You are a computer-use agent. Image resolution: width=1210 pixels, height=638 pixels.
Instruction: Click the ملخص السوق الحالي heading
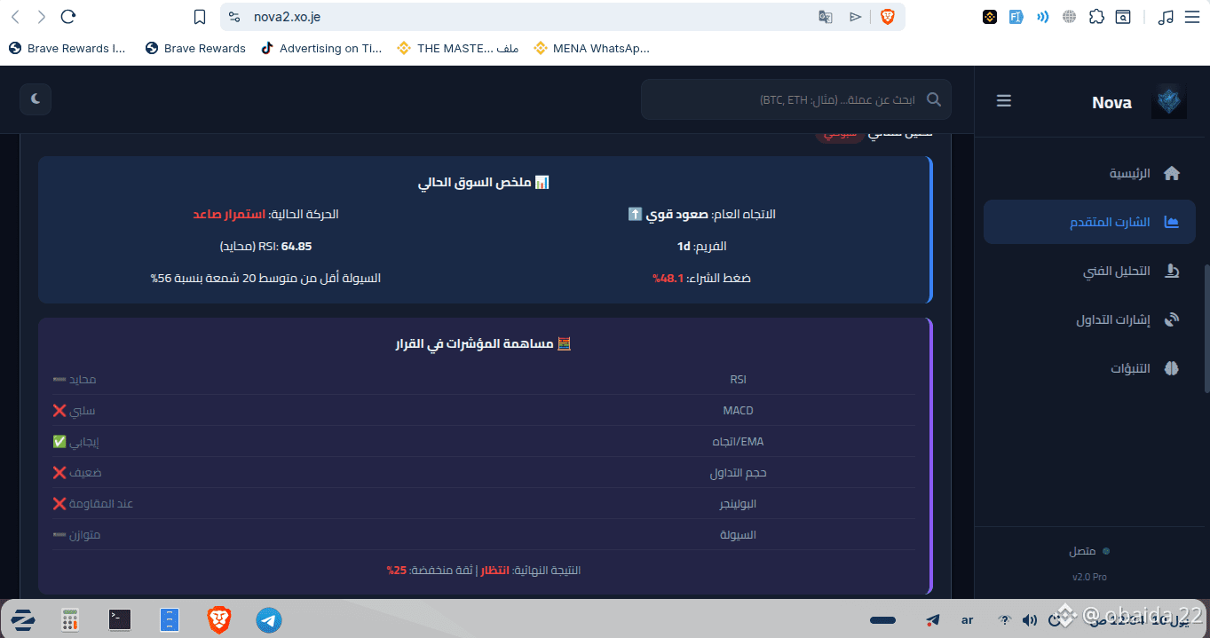point(484,182)
